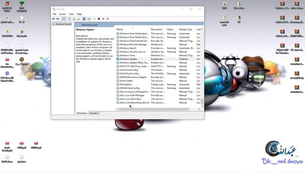
Task: Click the vertical scrollbar thumb in services list
Action: (202, 101)
